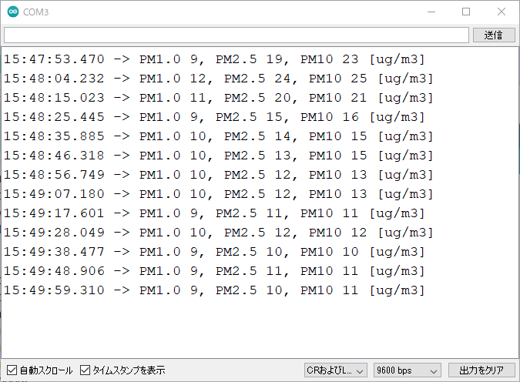Expand the 9600 bps baud rate dropdown
The image size is (520, 382).
click(x=407, y=370)
